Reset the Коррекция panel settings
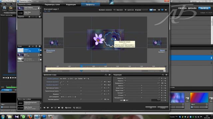213x119 pixels. pyautogui.click(x=163, y=75)
